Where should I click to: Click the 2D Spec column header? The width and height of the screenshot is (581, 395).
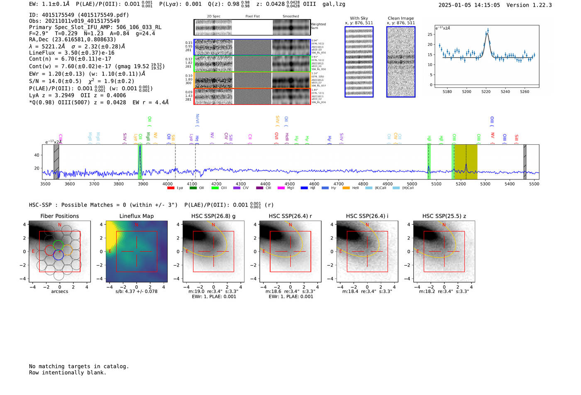pyautogui.click(x=214, y=17)
